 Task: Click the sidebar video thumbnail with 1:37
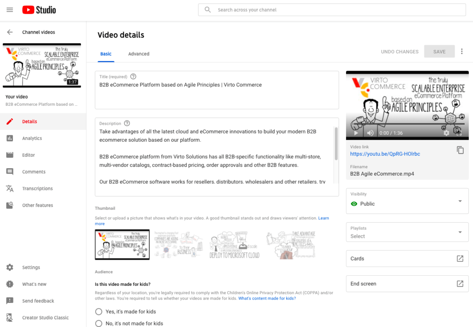[x=42, y=66]
